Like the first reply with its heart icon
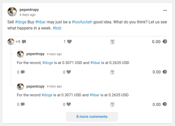The height and width of the screenshot is (126, 175). (x=69, y=72)
